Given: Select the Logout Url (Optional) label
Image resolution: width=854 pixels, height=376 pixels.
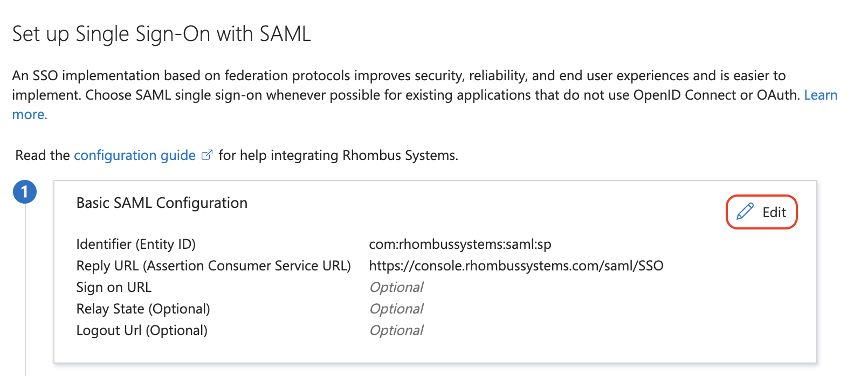Looking at the screenshot, I should (x=142, y=330).
